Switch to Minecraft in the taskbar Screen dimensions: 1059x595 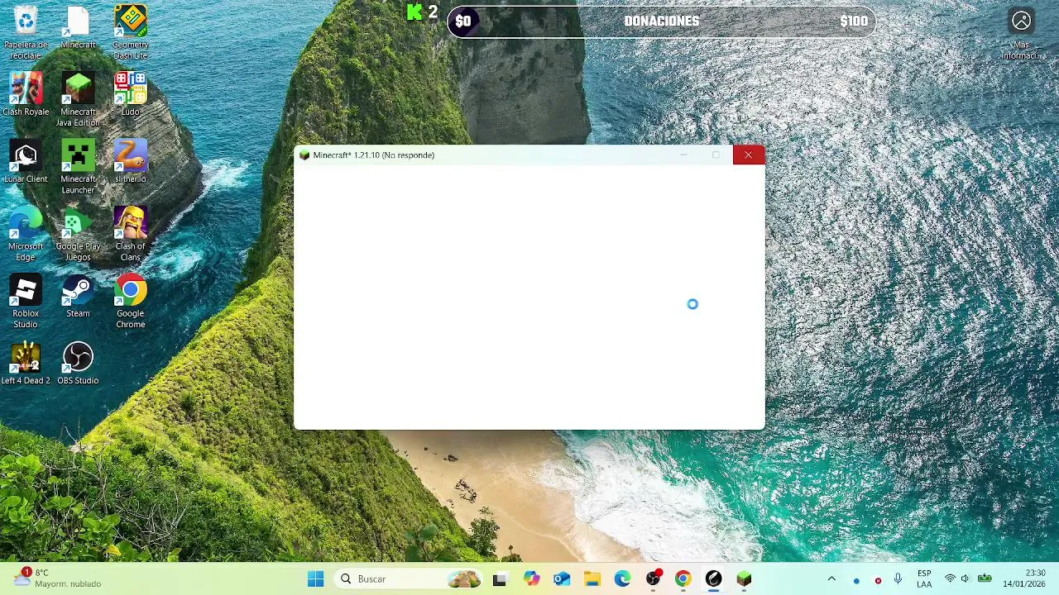point(744,579)
